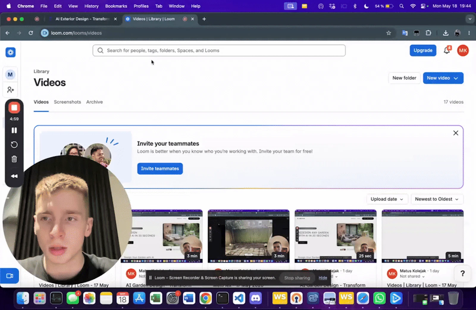Restart the recording with circular arrow icon
Screen dimensions: 476x310
point(14,145)
